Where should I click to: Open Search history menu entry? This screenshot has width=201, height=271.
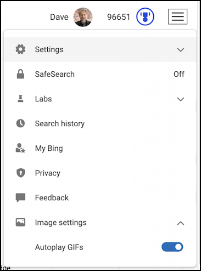pyautogui.click(x=100, y=123)
